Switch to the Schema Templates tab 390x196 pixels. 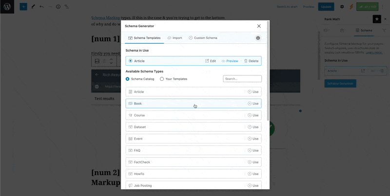click(144, 38)
